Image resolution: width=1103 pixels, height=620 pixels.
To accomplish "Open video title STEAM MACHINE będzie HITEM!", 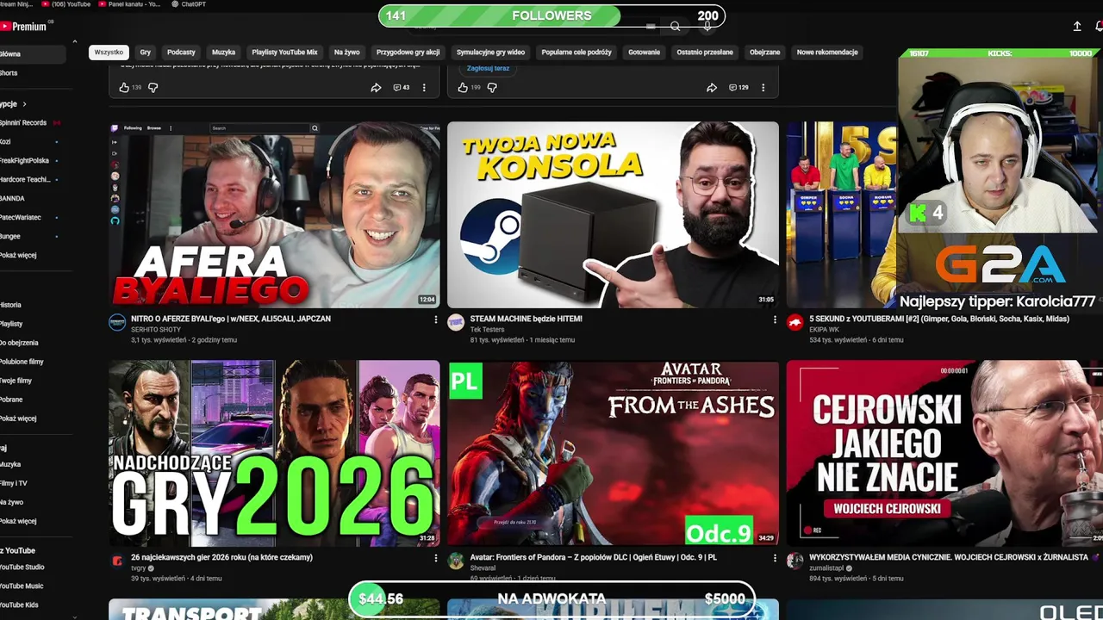I will point(526,319).
